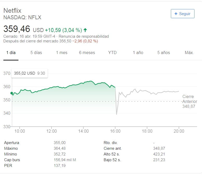Click the Netflix company title
This screenshot has width=202, height=176.
click(x=12, y=11)
